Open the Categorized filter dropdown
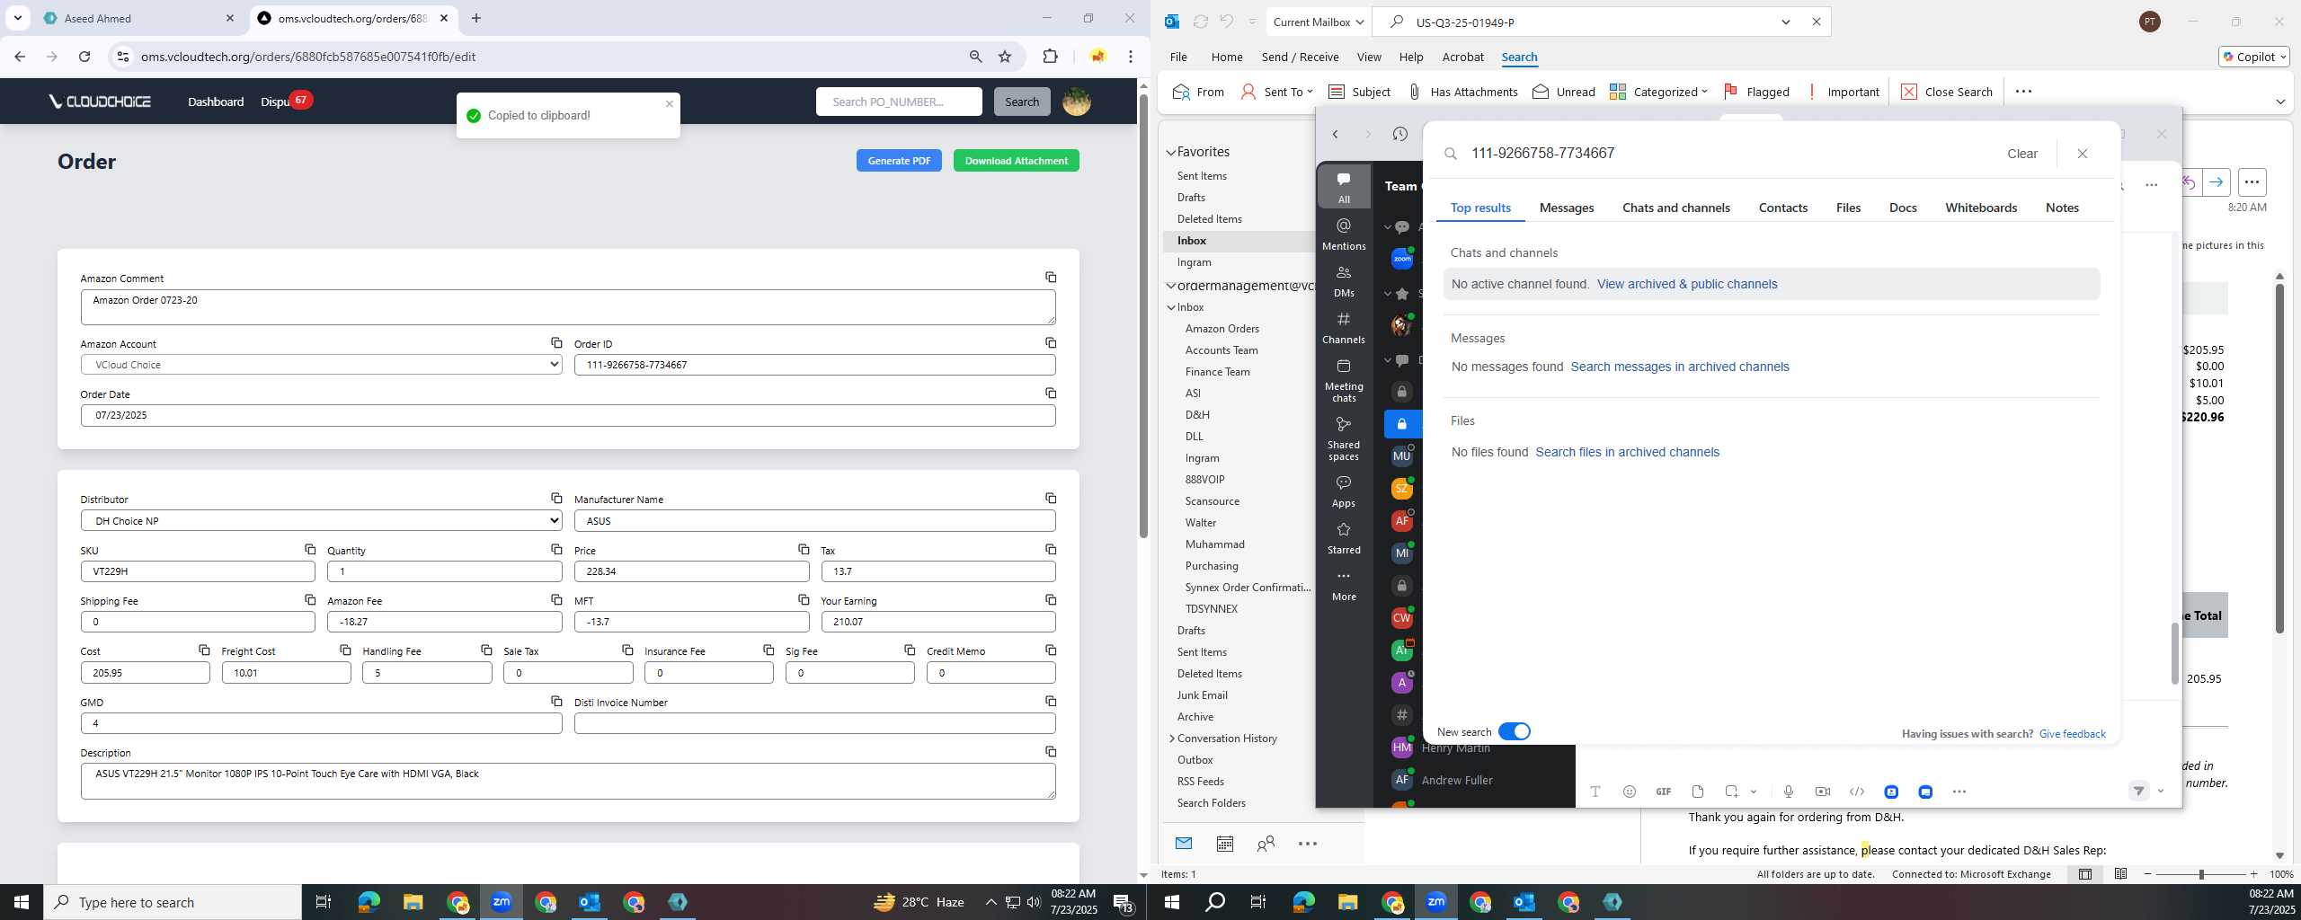 1658,92
